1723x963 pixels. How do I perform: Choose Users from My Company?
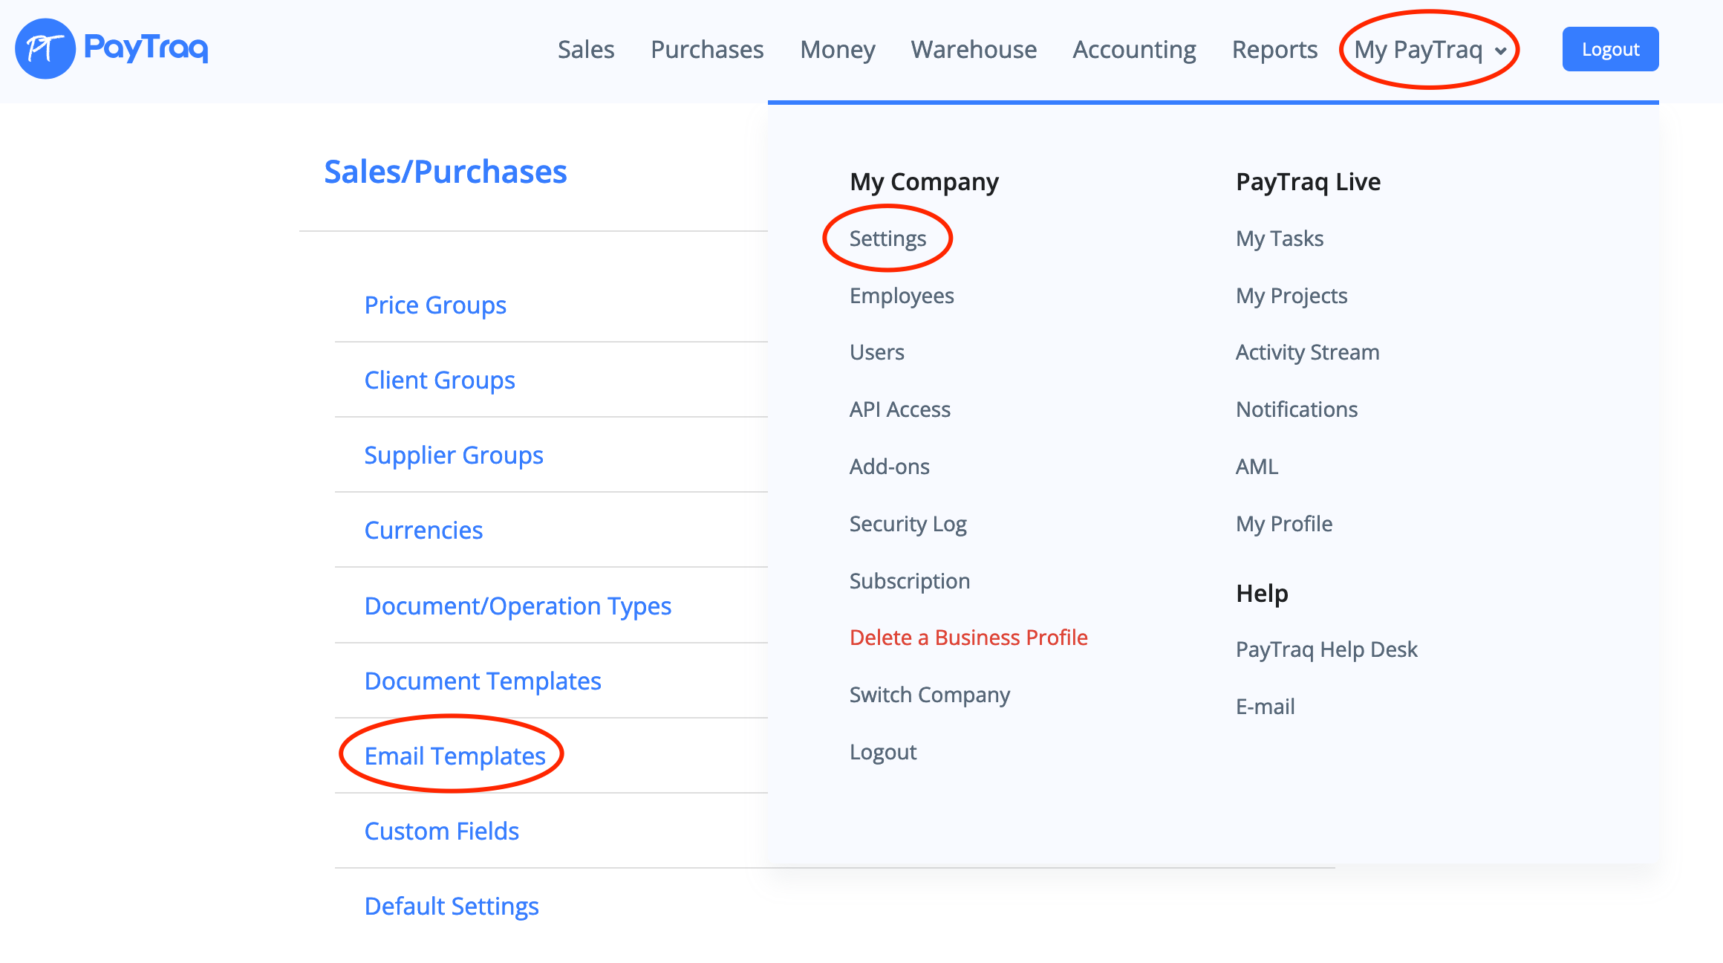(x=877, y=352)
